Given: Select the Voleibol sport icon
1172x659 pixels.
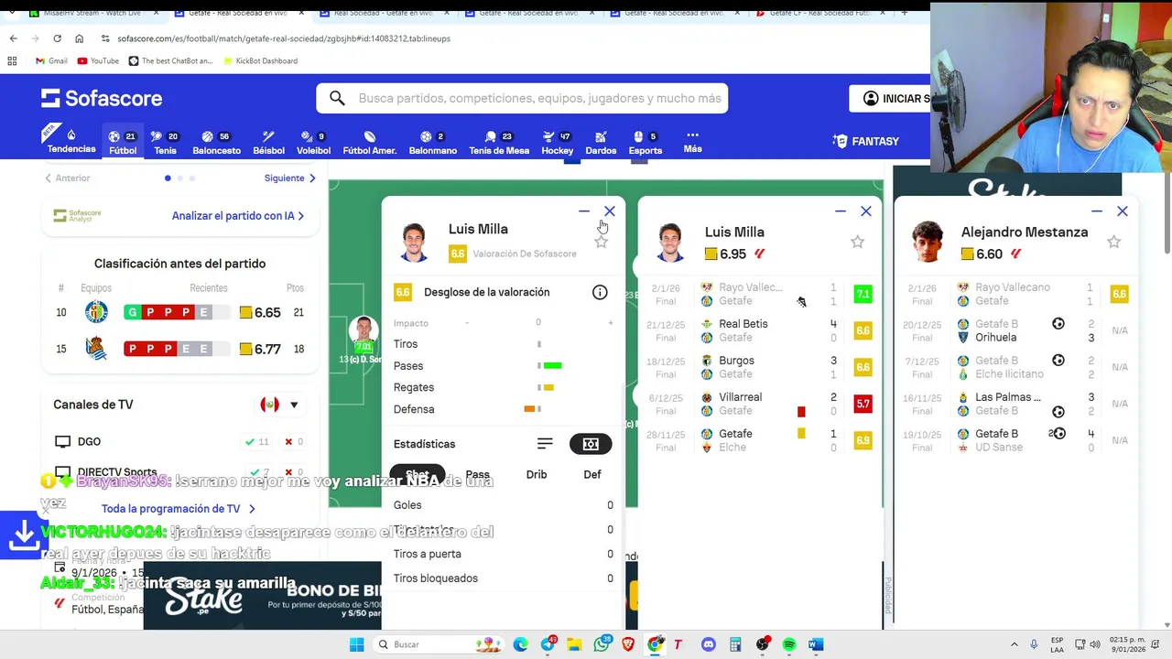Looking at the screenshot, I should click(x=313, y=142).
